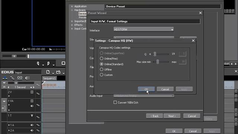The width and height of the screenshot is (238, 134).
Task: Click the audio channel patch A12 on 1VA
Action: pos(4,108)
